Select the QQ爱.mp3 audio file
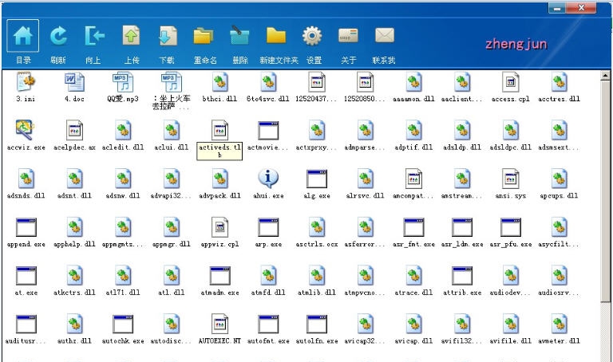This screenshot has height=362, width=613. pyautogui.click(x=122, y=82)
